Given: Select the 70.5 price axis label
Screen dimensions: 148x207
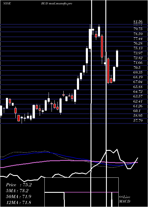Looking at the screenshot, I should coord(137,68).
